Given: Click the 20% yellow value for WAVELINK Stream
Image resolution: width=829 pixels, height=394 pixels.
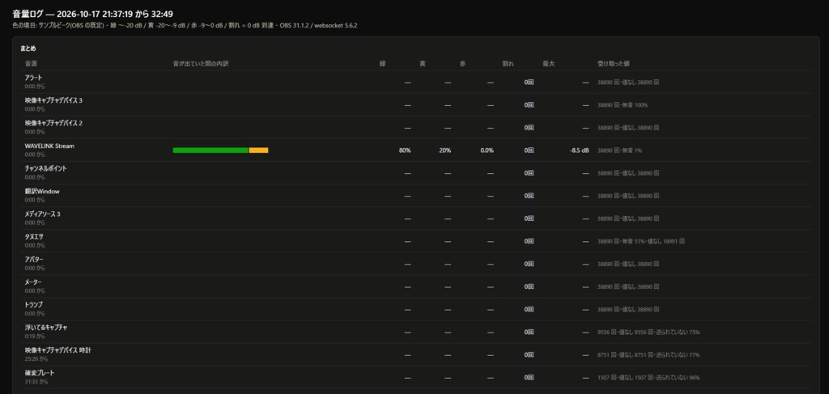Looking at the screenshot, I should 445,150.
